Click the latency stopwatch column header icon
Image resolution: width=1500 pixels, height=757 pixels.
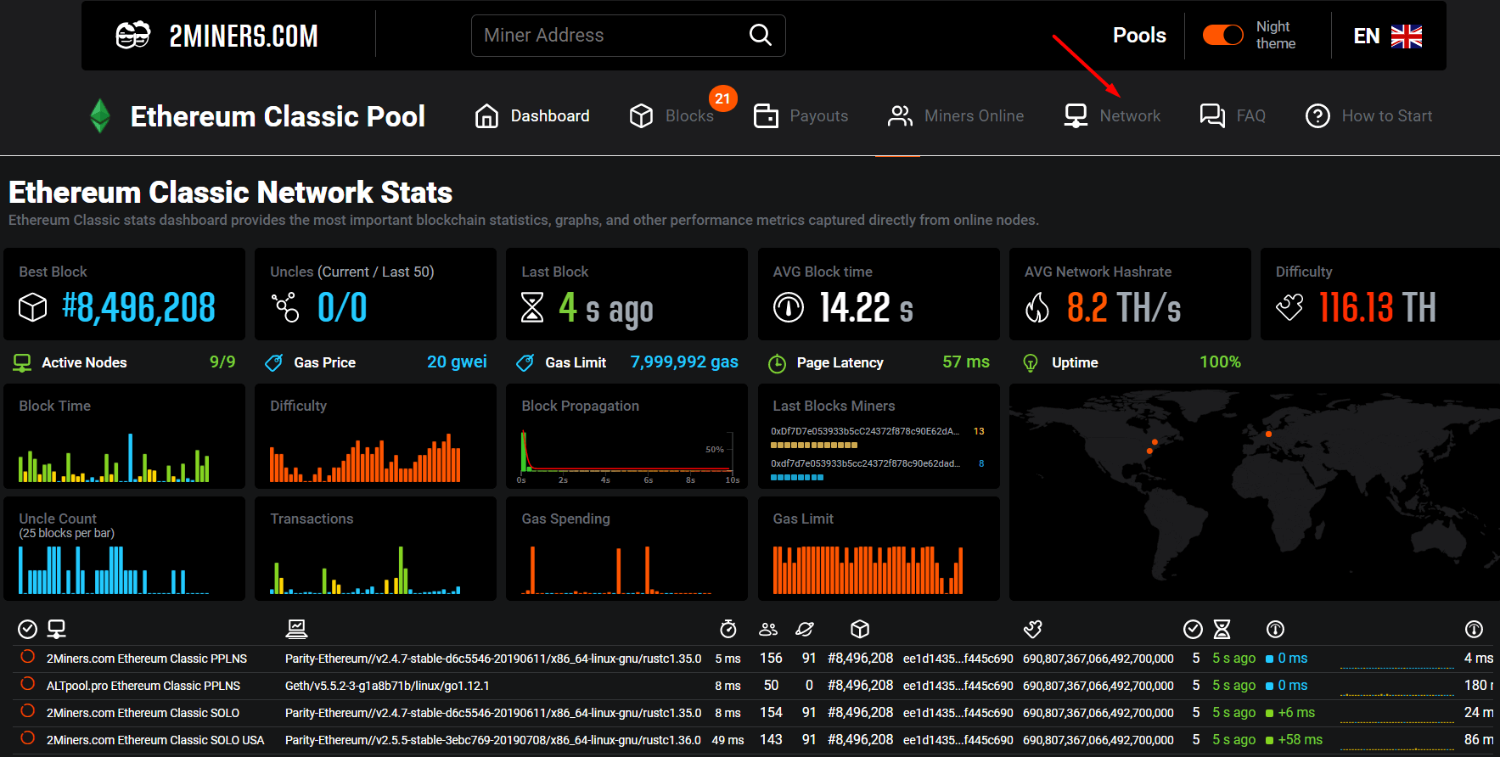[728, 629]
